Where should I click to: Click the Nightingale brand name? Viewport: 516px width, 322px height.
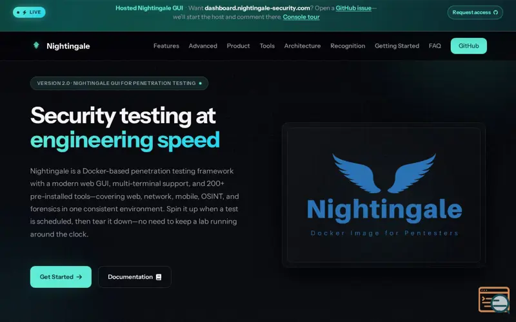(68, 46)
